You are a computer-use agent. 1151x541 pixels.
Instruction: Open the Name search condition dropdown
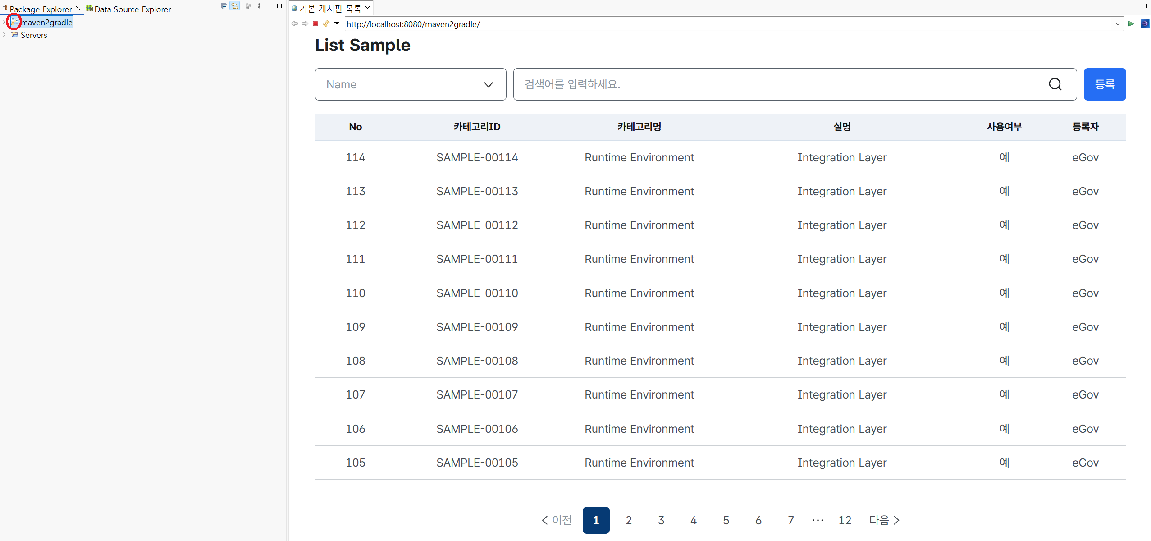[x=410, y=84]
